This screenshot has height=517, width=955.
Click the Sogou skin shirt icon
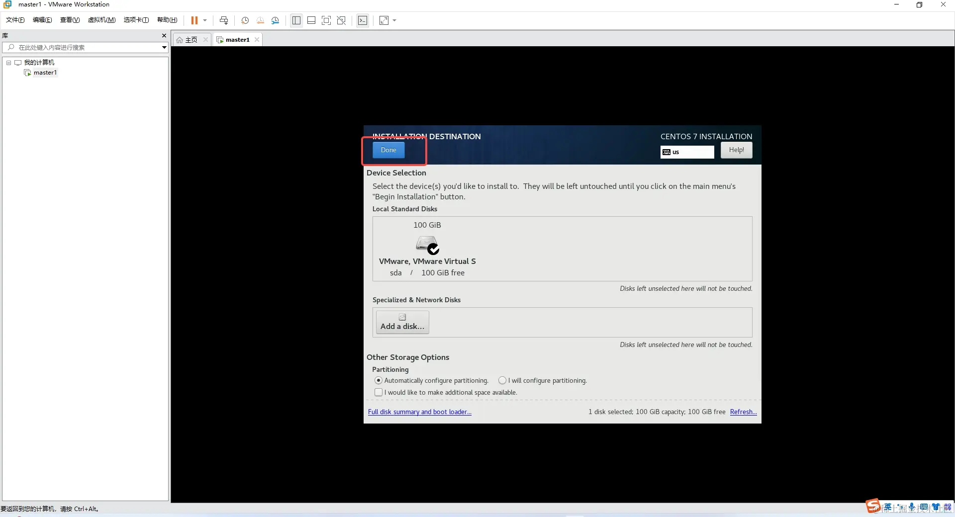coord(936,507)
